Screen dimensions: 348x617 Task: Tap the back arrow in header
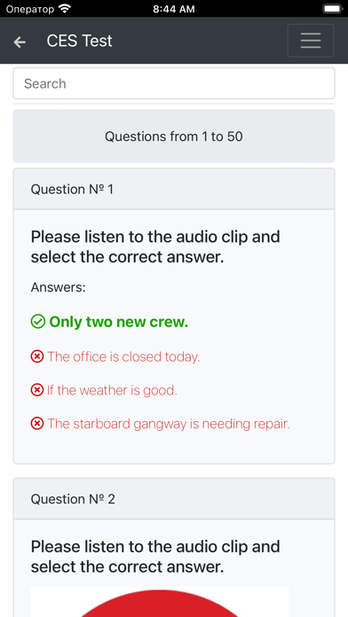click(20, 42)
